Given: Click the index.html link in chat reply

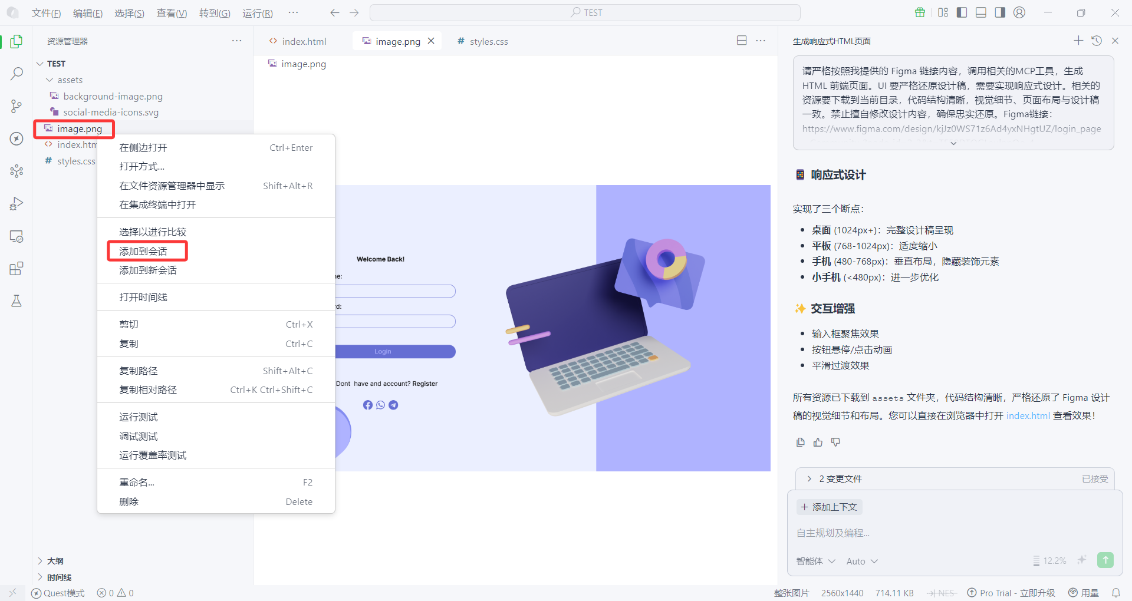Looking at the screenshot, I should (x=1028, y=415).
